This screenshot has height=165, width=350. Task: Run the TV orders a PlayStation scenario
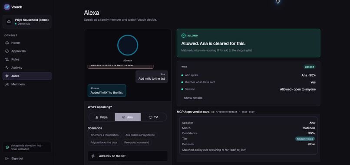[105, 135]
